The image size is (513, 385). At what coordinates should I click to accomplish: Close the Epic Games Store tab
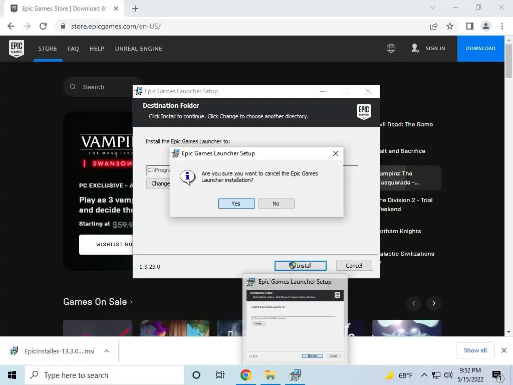[x=116, y=9]
